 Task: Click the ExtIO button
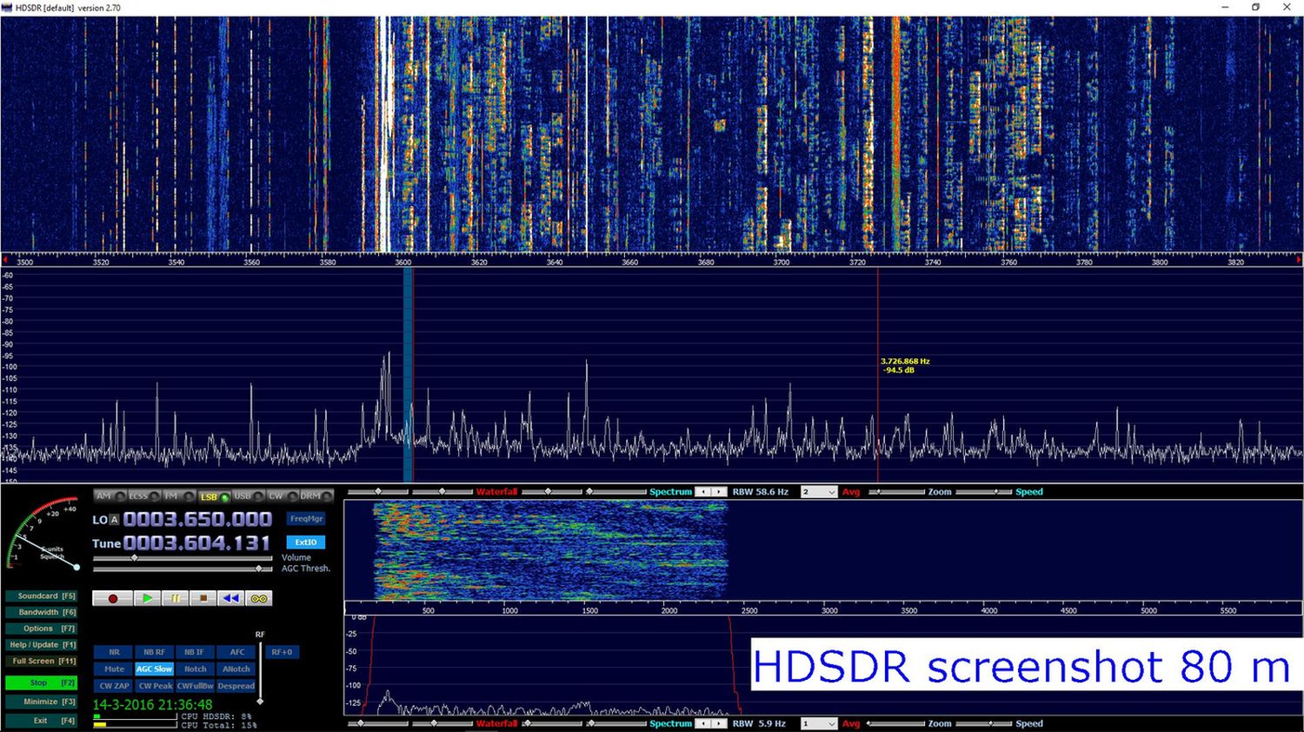tap(306, 542)
